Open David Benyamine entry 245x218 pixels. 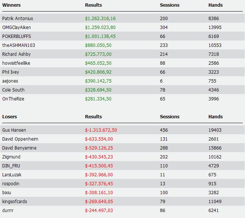(x=19, y=148)
